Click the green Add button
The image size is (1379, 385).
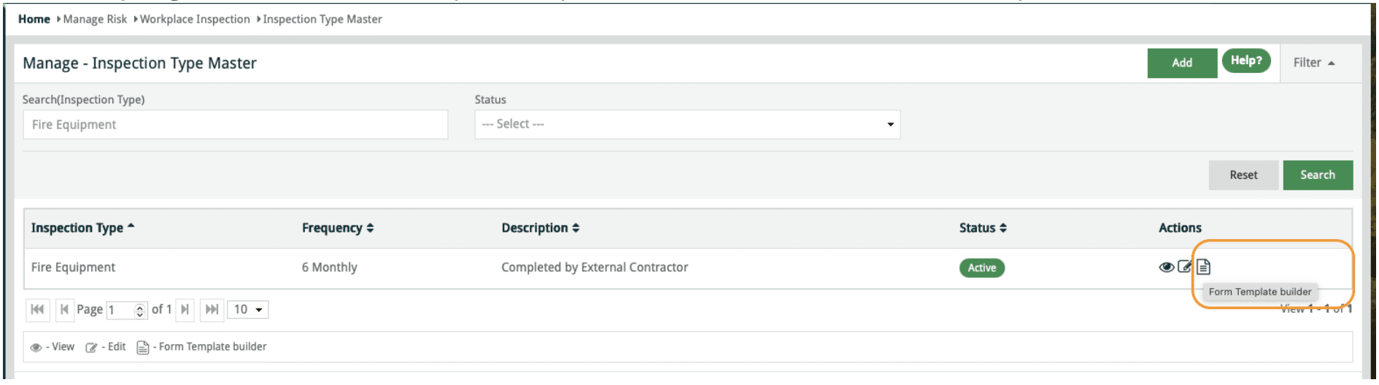[x=1181, y=63]
